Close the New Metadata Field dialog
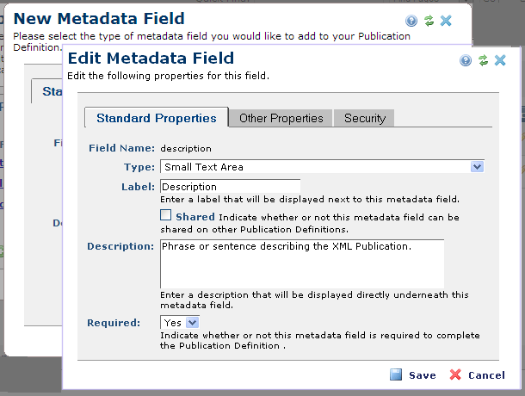Viewport: 525px width, 396px height. pos(446,21)
